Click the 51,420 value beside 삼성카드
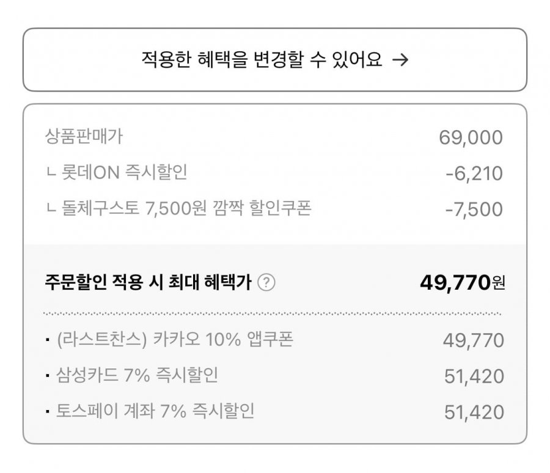 pos(474,376)
